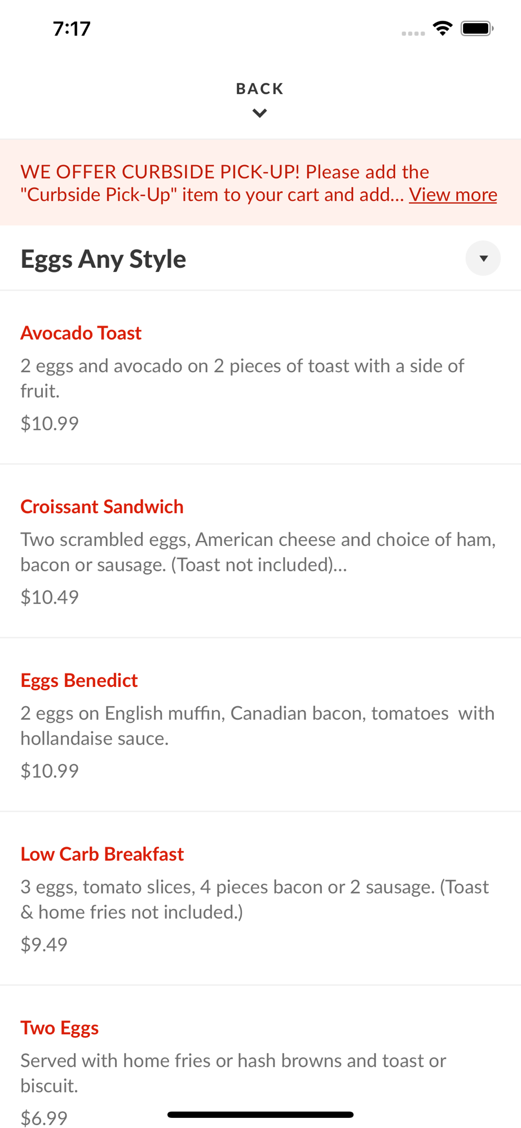Tap the Wi-Fi status icon
The width and height of the screenshot is (521, 1128).
(x=443, y=28)
